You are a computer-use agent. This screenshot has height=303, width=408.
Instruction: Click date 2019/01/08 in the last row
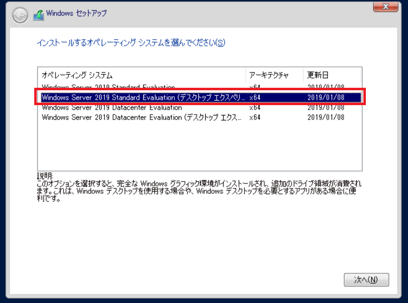pos(326,118)
